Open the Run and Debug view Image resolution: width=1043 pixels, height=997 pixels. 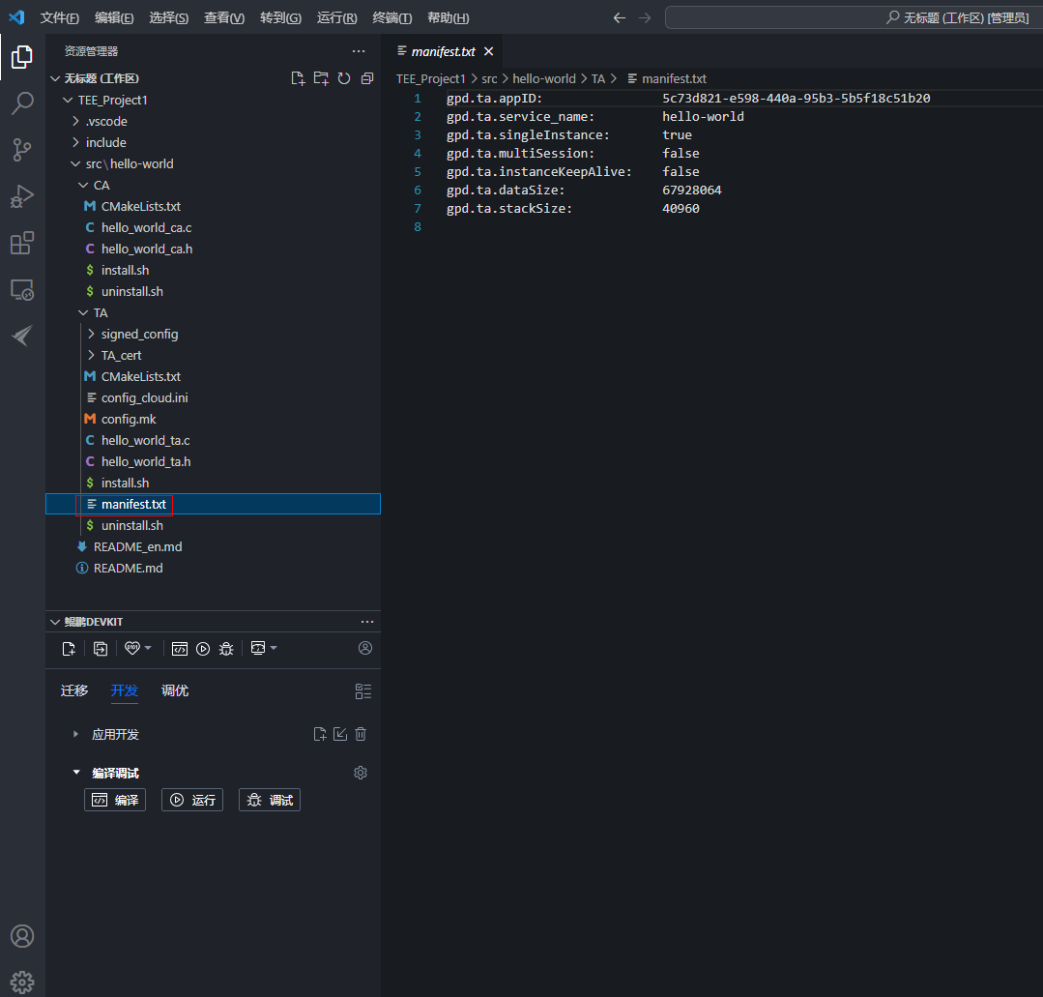click(x=22, y=196)
